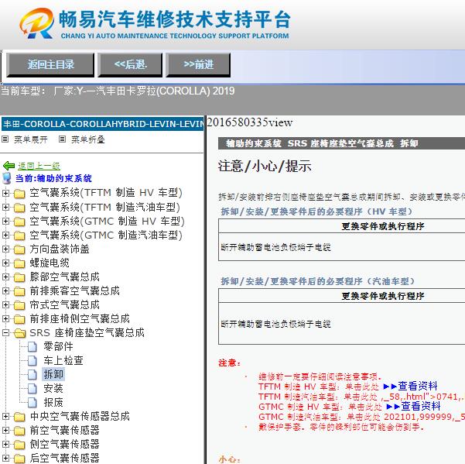Click folder icon of 空气囊系统(GTMC 制造 HV 车型)

[x=19, y=222]
